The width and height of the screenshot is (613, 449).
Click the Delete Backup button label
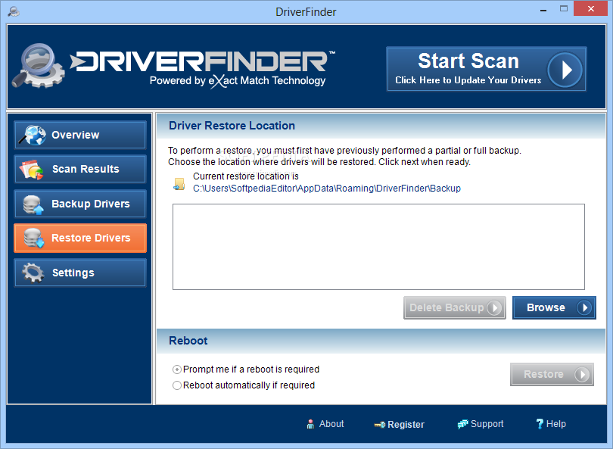click(x=447, y=308)
